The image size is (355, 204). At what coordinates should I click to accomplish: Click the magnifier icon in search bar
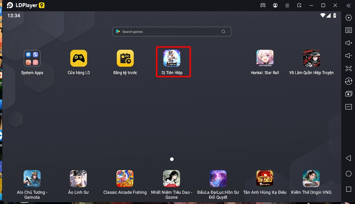[223, 32]
